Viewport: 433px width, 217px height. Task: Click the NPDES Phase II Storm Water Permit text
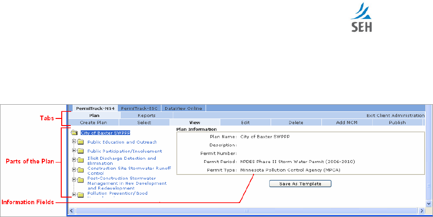pyautogui.click(x=297, y=162)
